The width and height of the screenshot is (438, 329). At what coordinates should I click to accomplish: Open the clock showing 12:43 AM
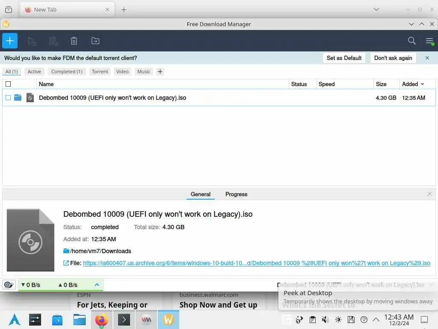[399, 320]
